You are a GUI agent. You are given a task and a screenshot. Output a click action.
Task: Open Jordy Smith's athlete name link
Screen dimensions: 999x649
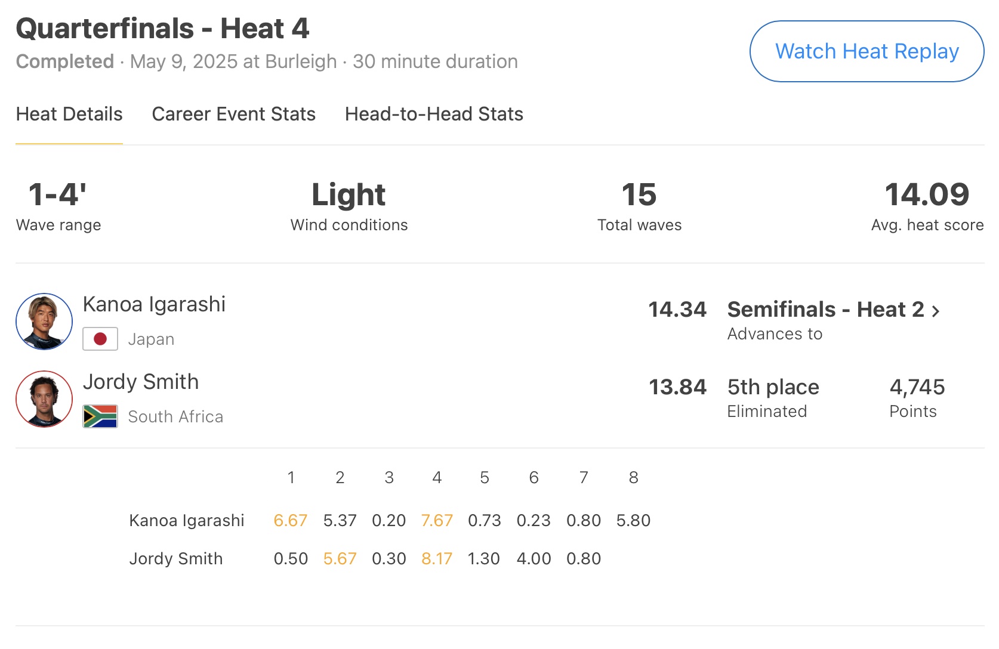coord(141,382)
